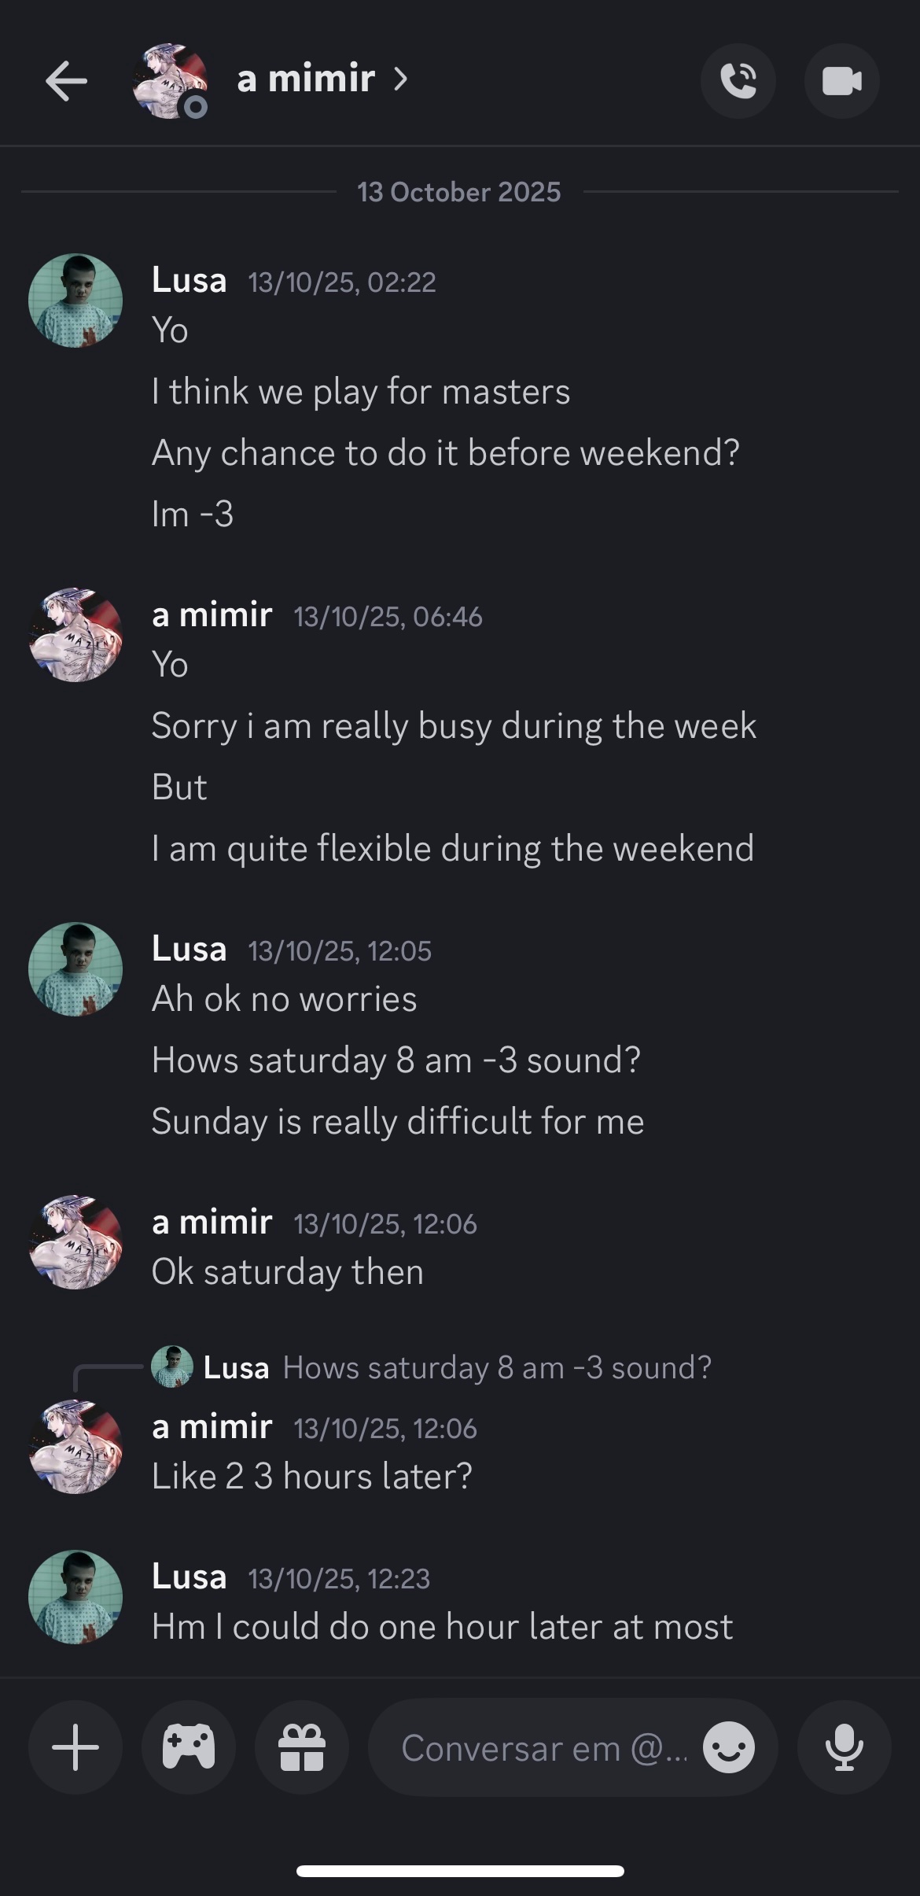Open Lusa's avatar on first message
This screenshot has width=920, height=1896.
point(75,301)
